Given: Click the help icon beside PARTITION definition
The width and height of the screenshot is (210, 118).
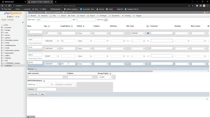Looking at the screenshot, I should pyautogui.click(x=44, y=81).
